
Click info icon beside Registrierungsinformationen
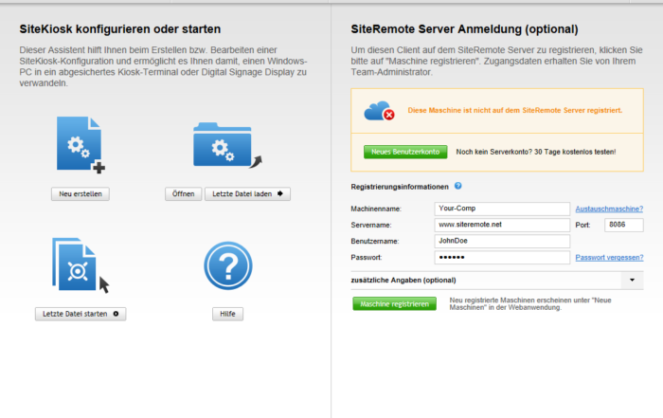click(x=458, y=187)
